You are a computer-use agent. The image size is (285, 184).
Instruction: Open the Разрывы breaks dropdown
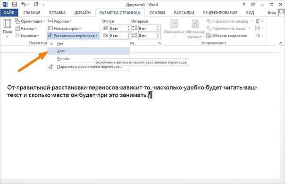click(x=60, y=21)
